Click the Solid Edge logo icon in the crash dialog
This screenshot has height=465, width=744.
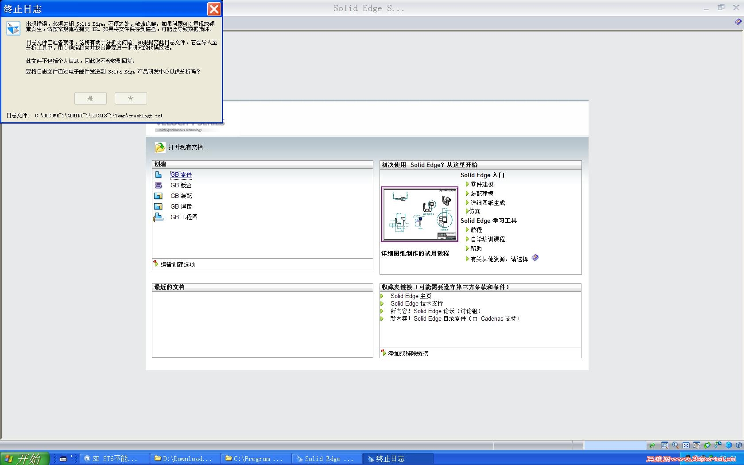13,28
